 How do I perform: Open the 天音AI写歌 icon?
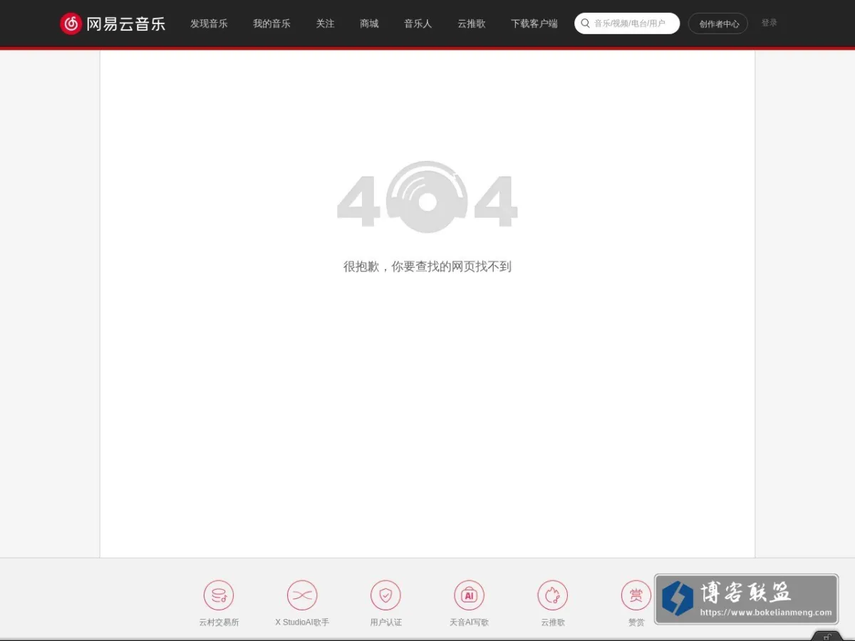[x=469, y=595]
